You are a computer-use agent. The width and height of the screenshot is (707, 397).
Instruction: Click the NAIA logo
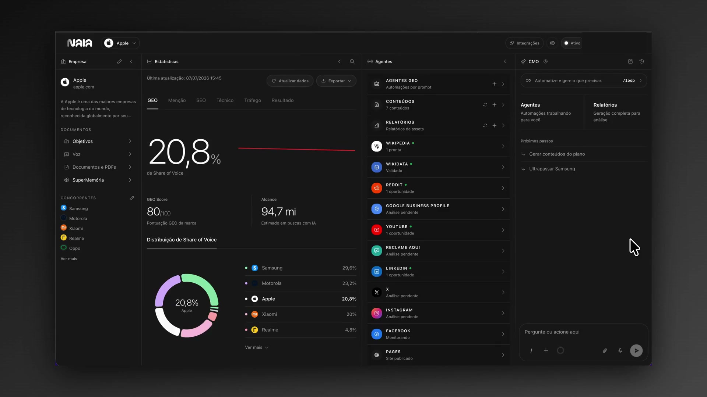80,43
